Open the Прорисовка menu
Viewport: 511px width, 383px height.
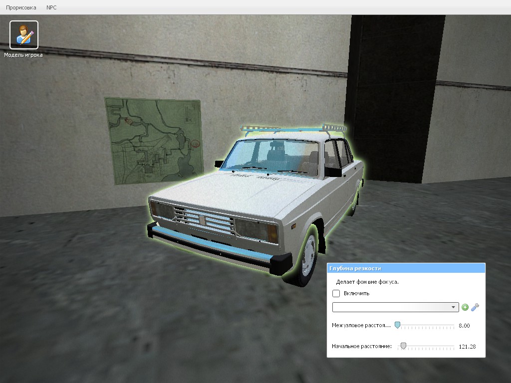pyautogui.click(x=21, y=7)
